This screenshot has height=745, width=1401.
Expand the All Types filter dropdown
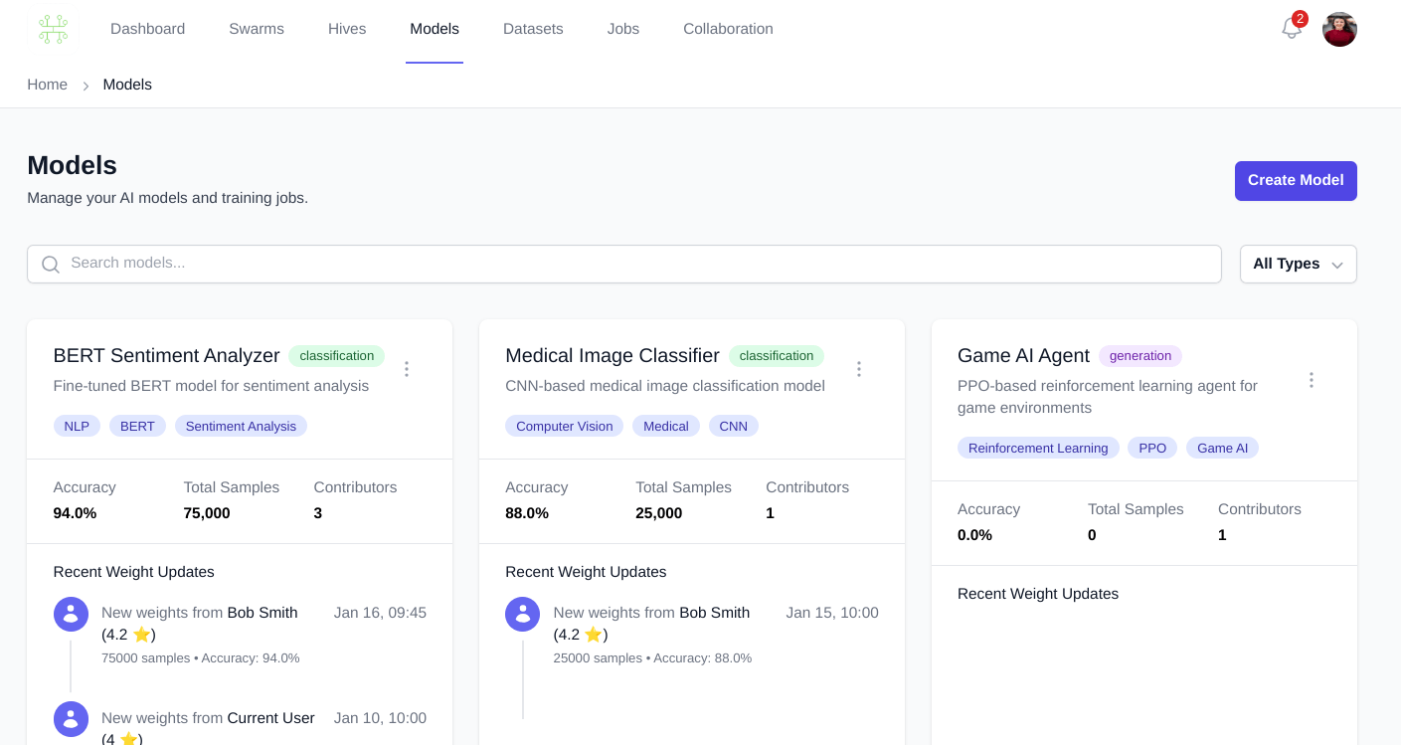(x=1297, y=265)
